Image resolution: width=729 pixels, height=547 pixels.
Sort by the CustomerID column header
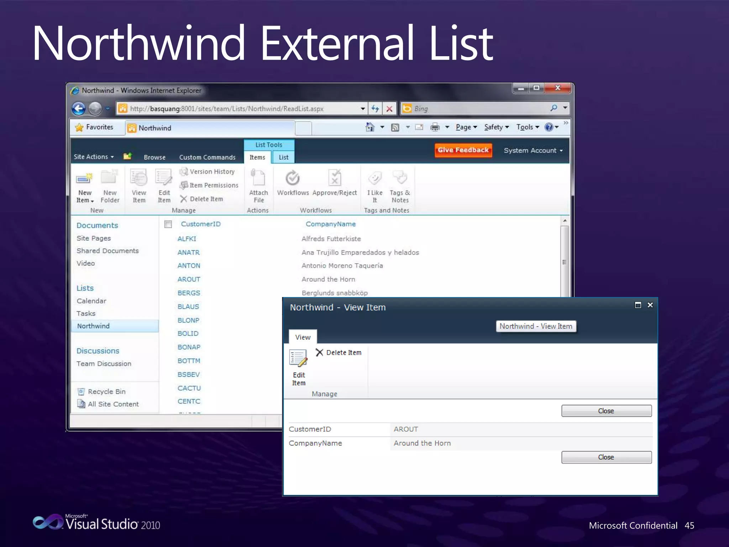coord(201,224)
